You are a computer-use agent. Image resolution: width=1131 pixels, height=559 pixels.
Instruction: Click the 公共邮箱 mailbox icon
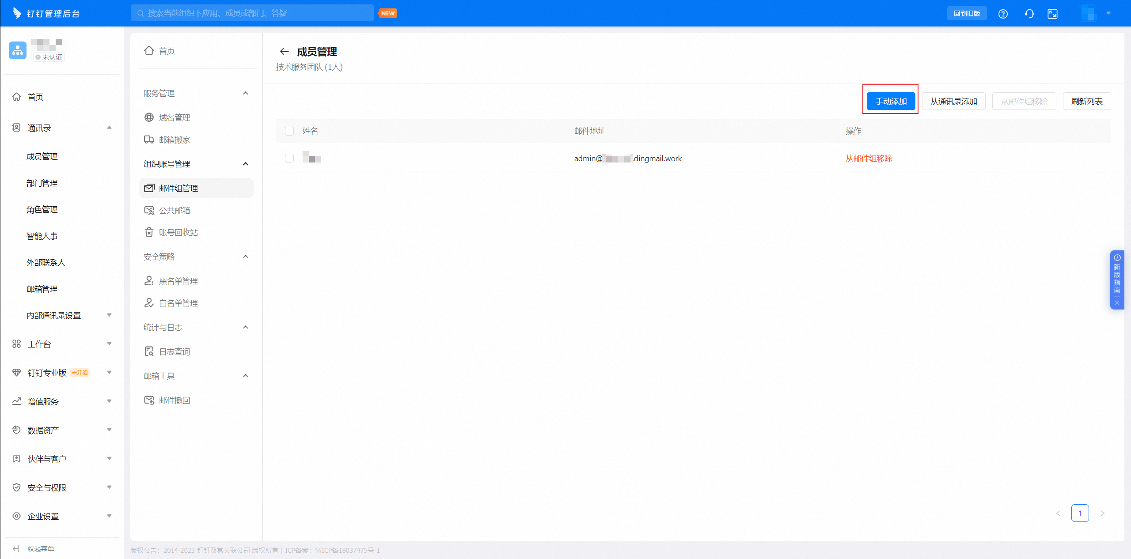[x=149, y=210]
